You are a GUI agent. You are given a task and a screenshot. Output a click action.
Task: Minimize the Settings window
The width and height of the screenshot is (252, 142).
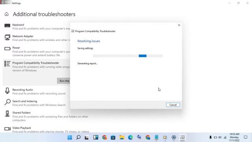pos(229,3)
